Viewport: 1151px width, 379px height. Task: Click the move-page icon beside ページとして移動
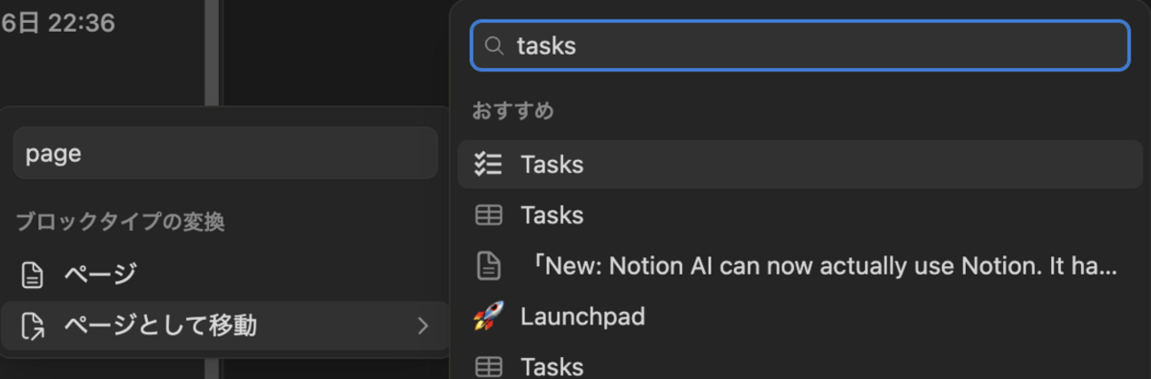tap(33, 326)
